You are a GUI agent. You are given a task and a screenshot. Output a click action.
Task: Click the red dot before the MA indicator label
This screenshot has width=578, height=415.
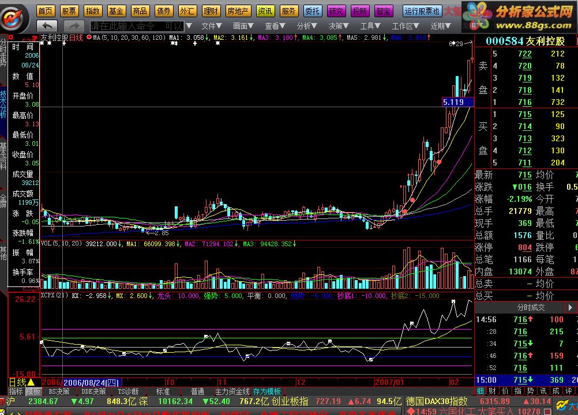[89, 37]
